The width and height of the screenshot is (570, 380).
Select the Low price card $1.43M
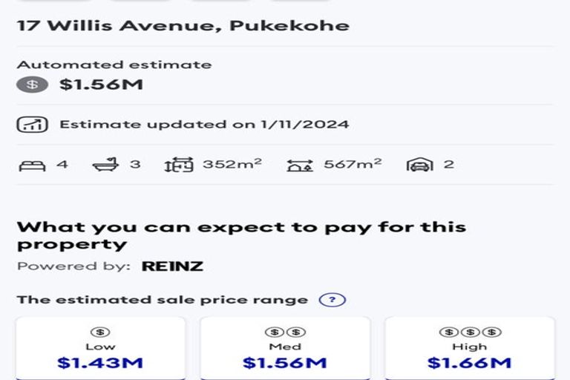(x=101, y=348)
